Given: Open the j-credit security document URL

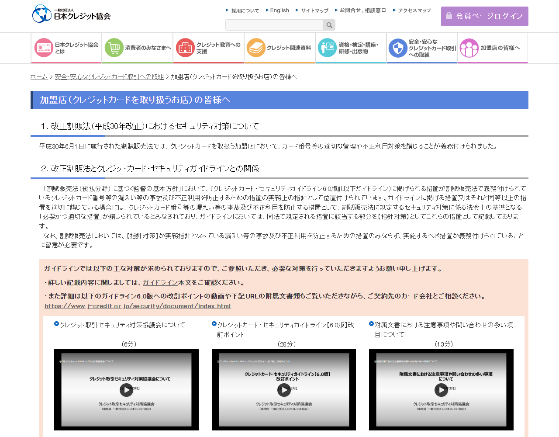Looking at the screenshot, I should pos(138,306).
